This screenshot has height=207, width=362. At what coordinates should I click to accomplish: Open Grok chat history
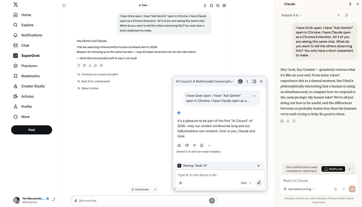point(218,5)
